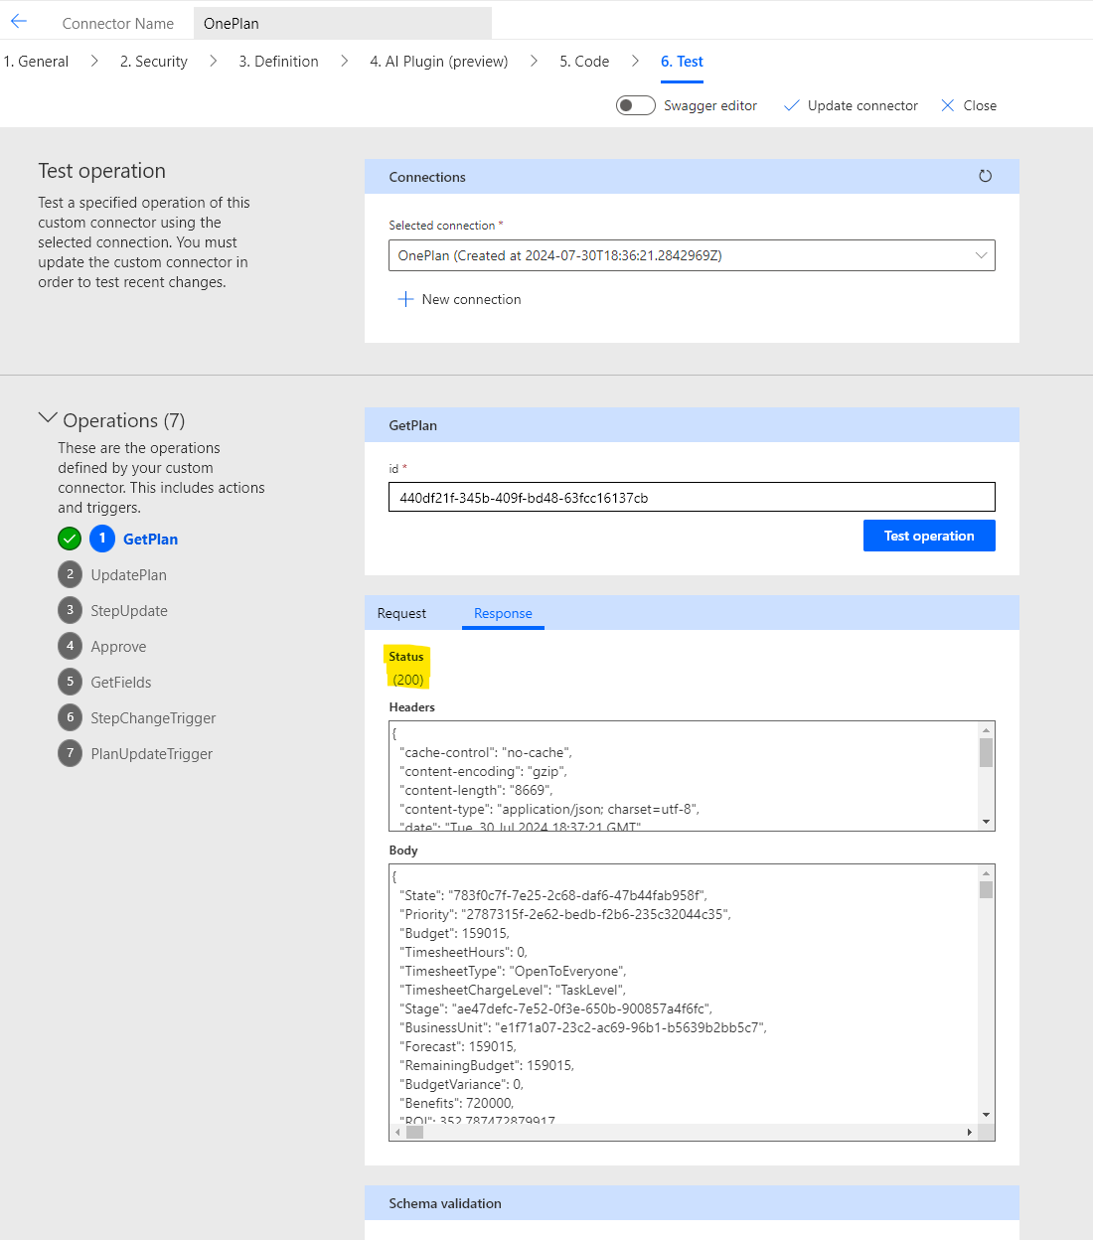Click the back arrow icon
This screenshot has width=1093, height=1240.
19,22
